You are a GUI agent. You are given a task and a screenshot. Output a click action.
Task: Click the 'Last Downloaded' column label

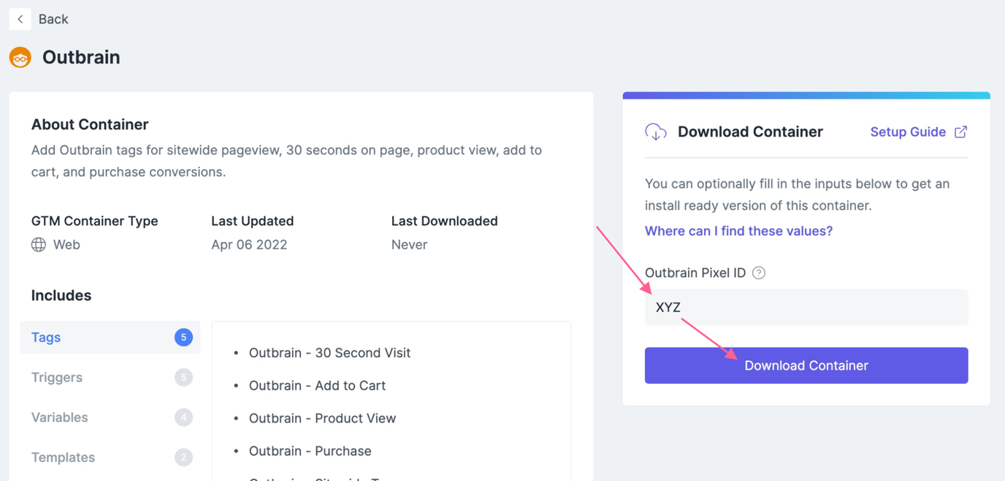[x=444, y=221]
